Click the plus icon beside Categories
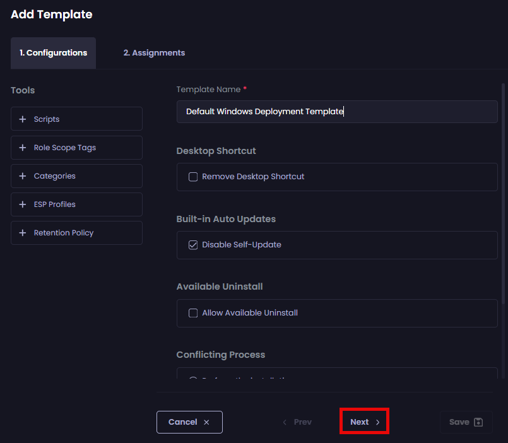Screen dimensions: 508x443 click(x=23, y=176)
